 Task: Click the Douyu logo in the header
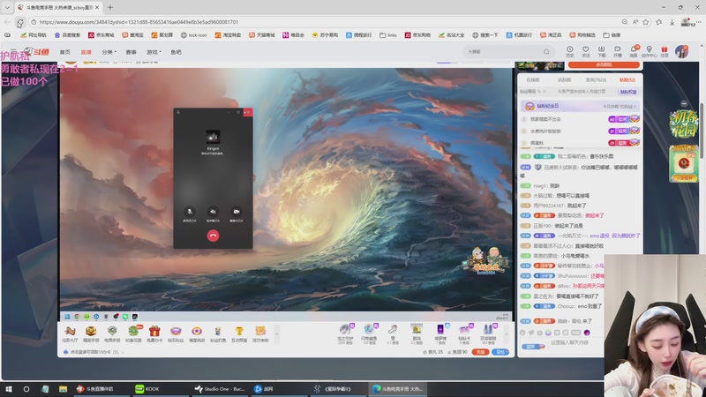pos(37,52)
